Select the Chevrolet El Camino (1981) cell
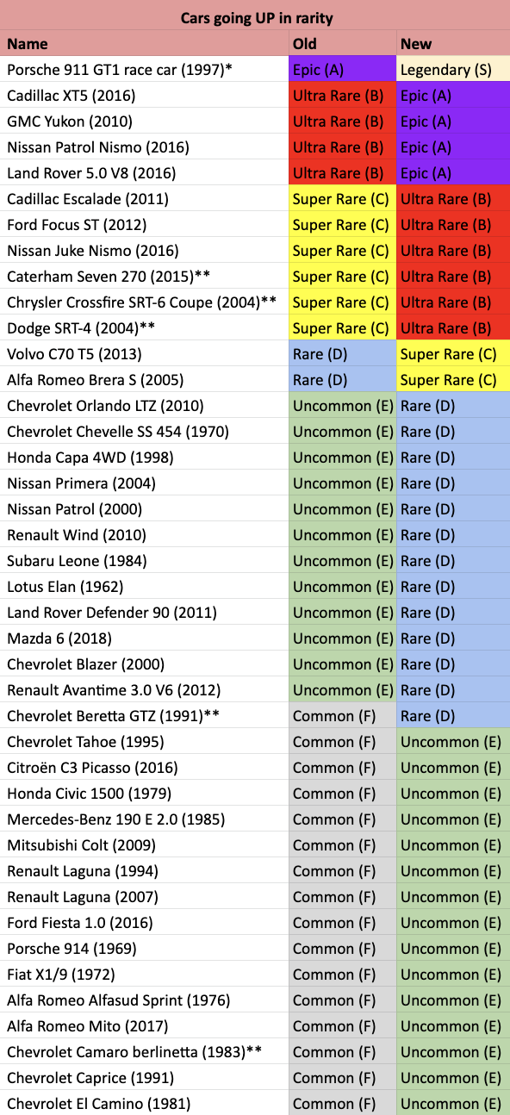 click(x=145, y=1103)
